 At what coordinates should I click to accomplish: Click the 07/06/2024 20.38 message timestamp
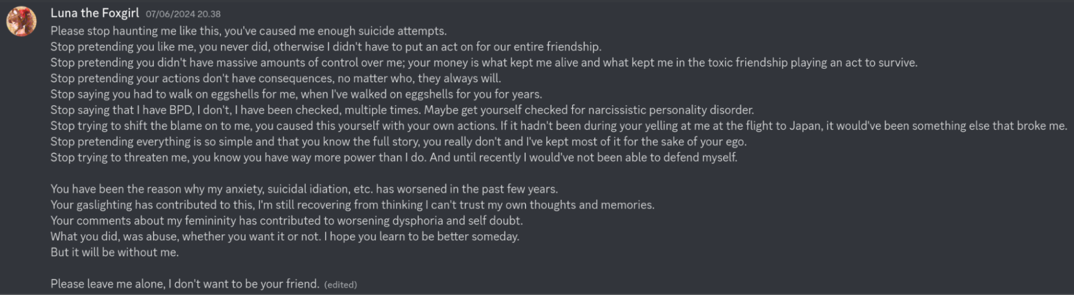pyautogui.click(x=183, y=14)
